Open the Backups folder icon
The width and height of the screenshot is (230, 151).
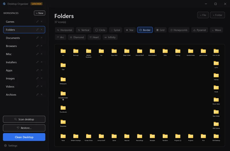coord(76,51)
